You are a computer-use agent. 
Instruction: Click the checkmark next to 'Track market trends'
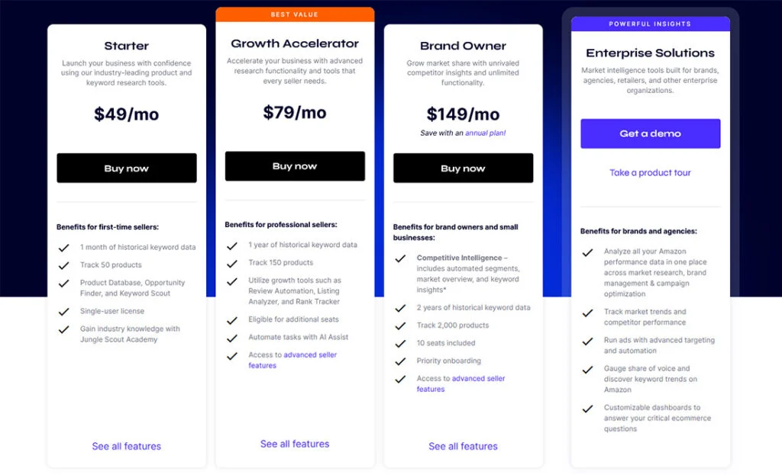pyautogui.click(x=587, y=315)
